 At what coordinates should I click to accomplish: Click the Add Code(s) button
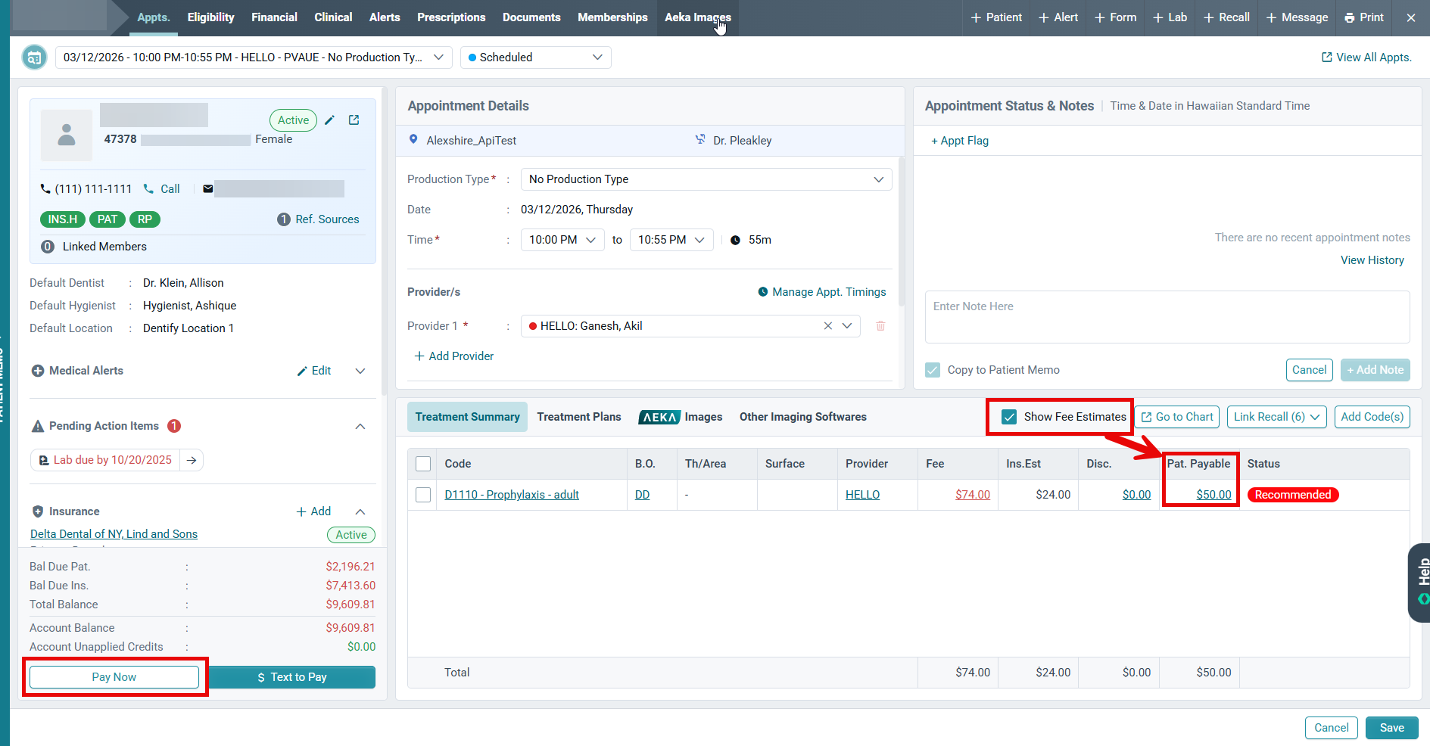[x=1372, y=417]
